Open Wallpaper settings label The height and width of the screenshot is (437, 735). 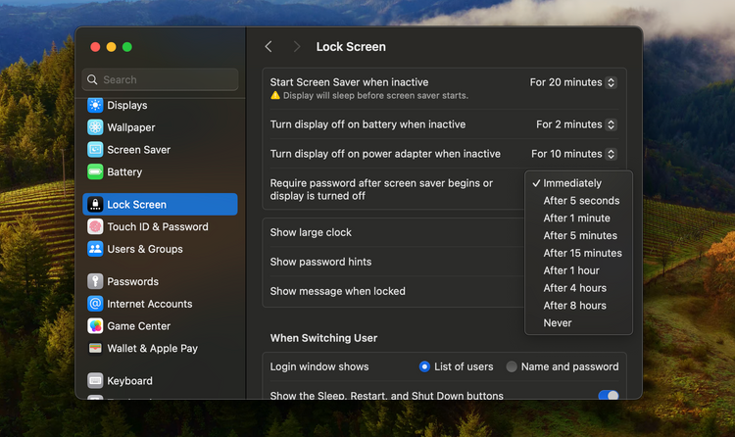click(130, 127)
